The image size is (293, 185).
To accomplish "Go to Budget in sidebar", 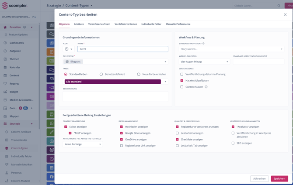I will [x=14, y=92].
